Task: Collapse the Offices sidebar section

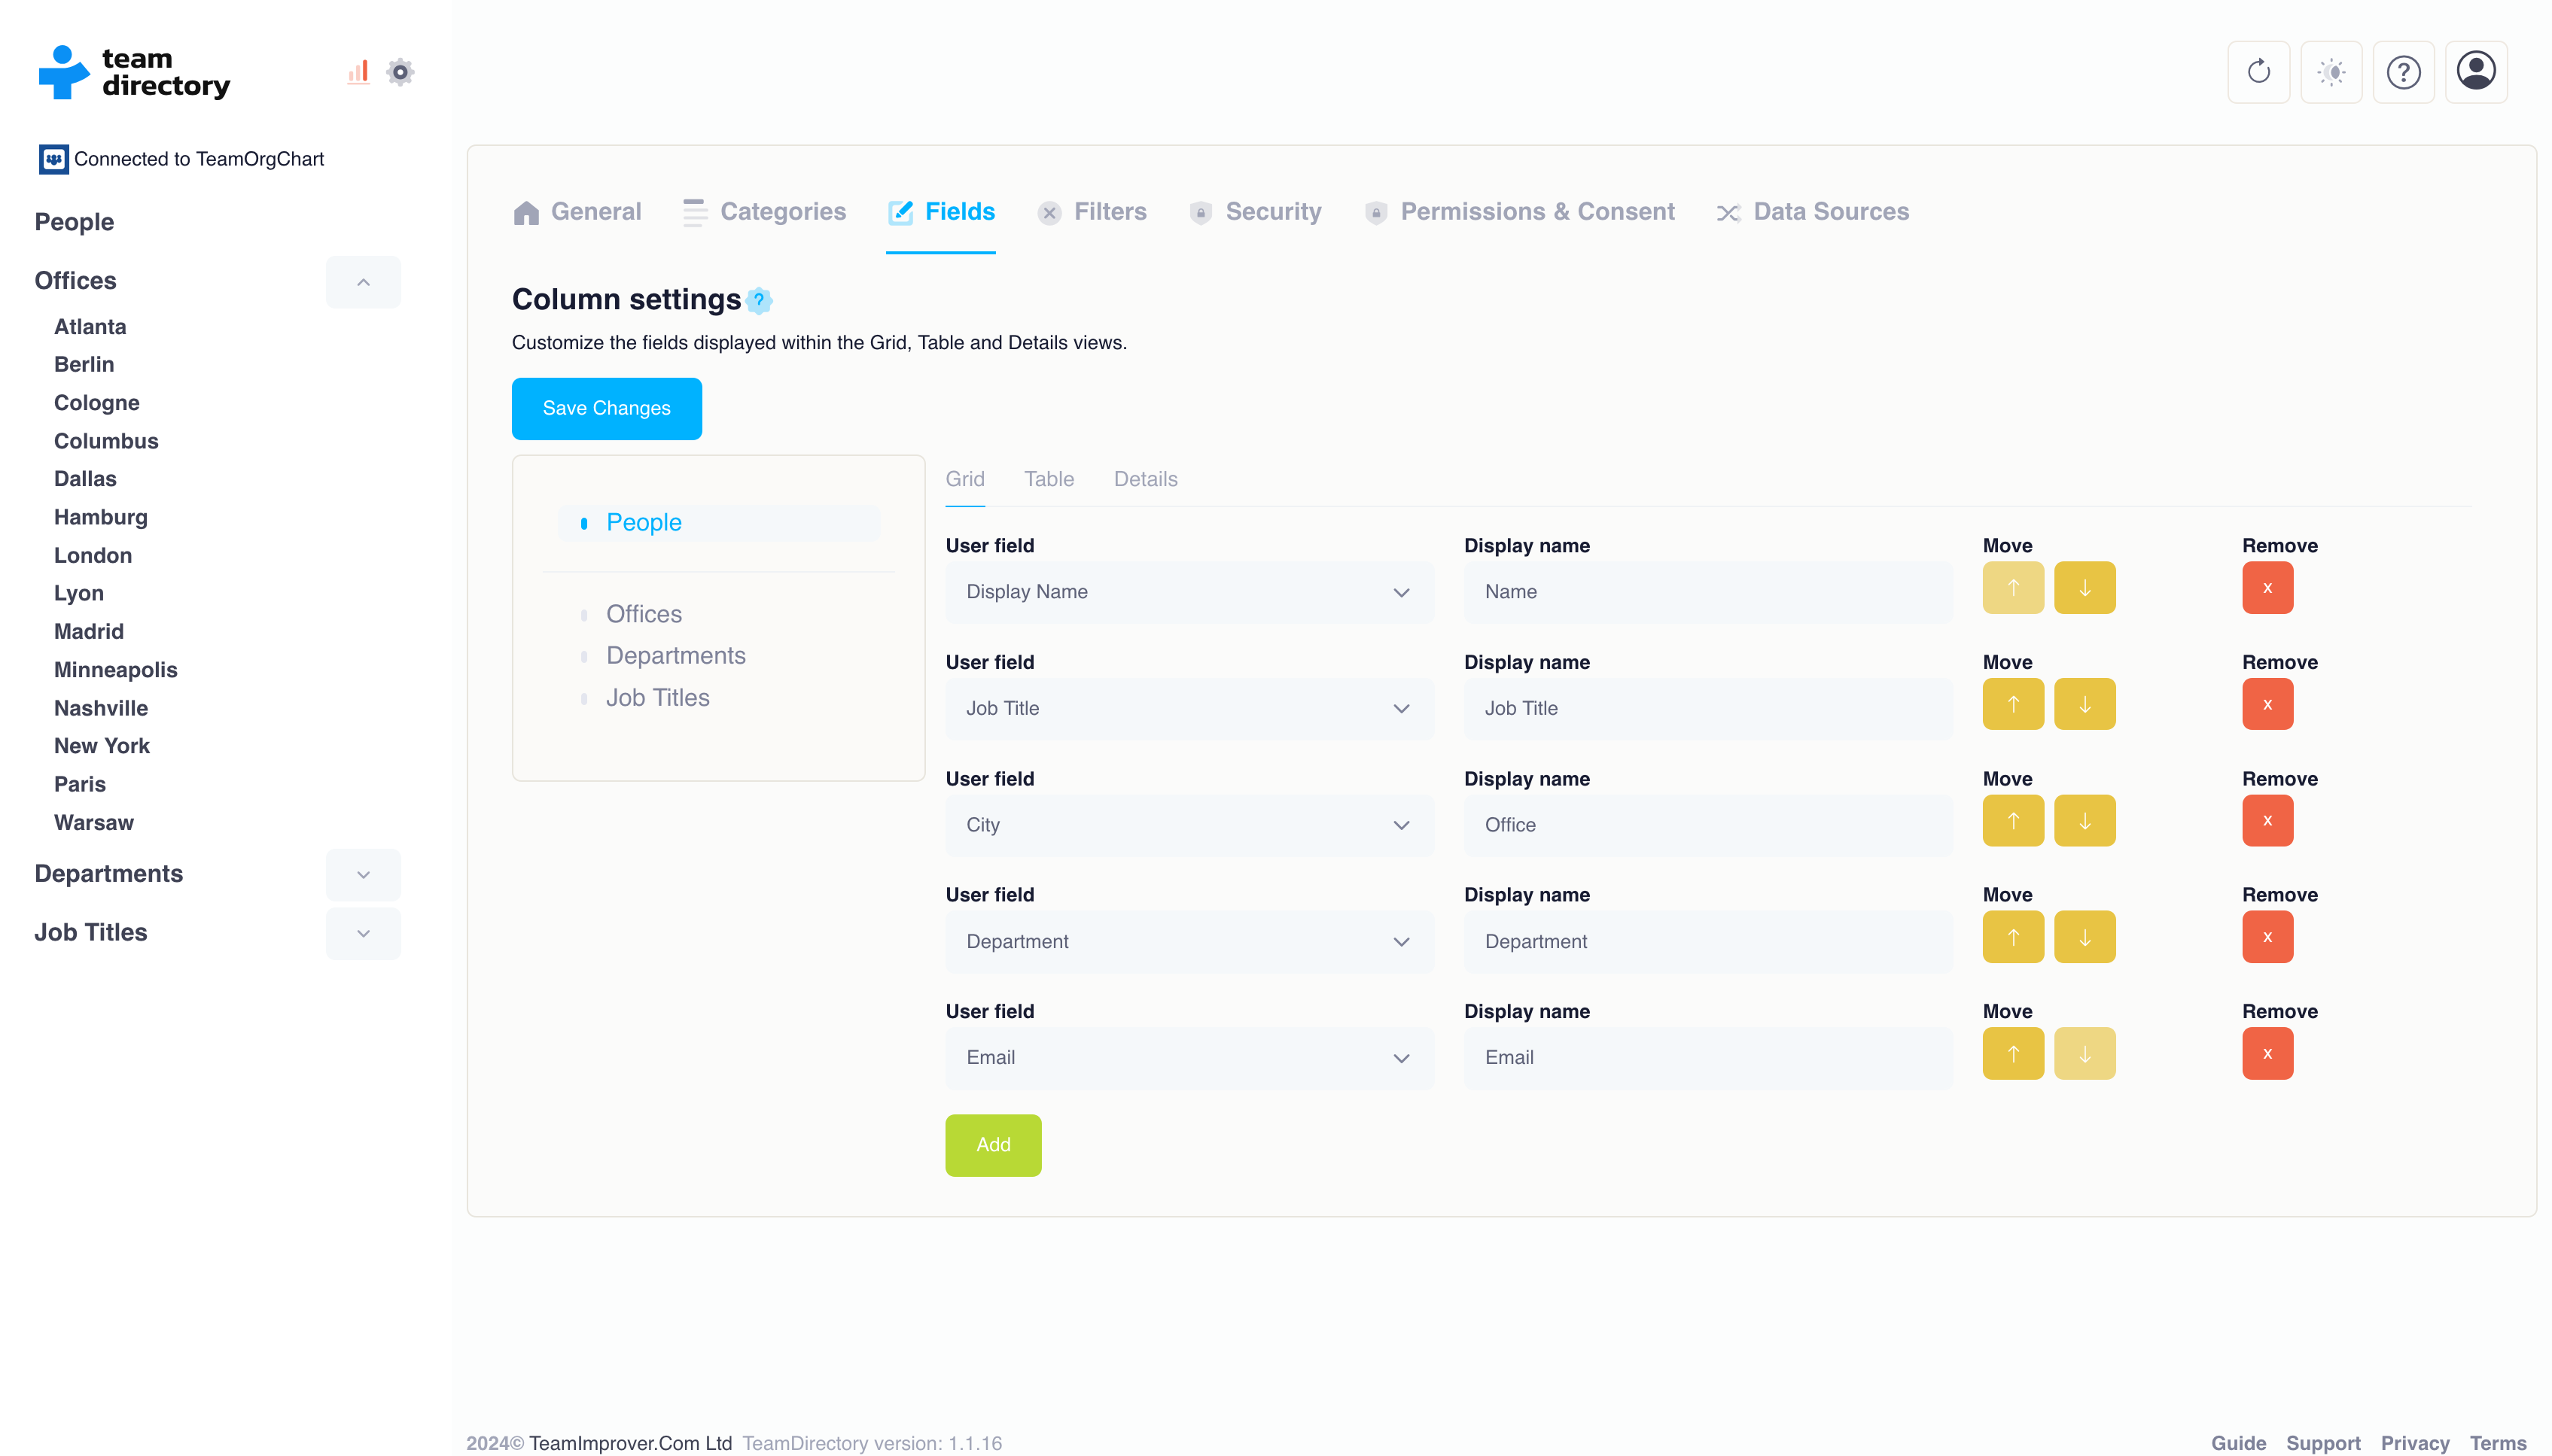Action: click(363, 282)
